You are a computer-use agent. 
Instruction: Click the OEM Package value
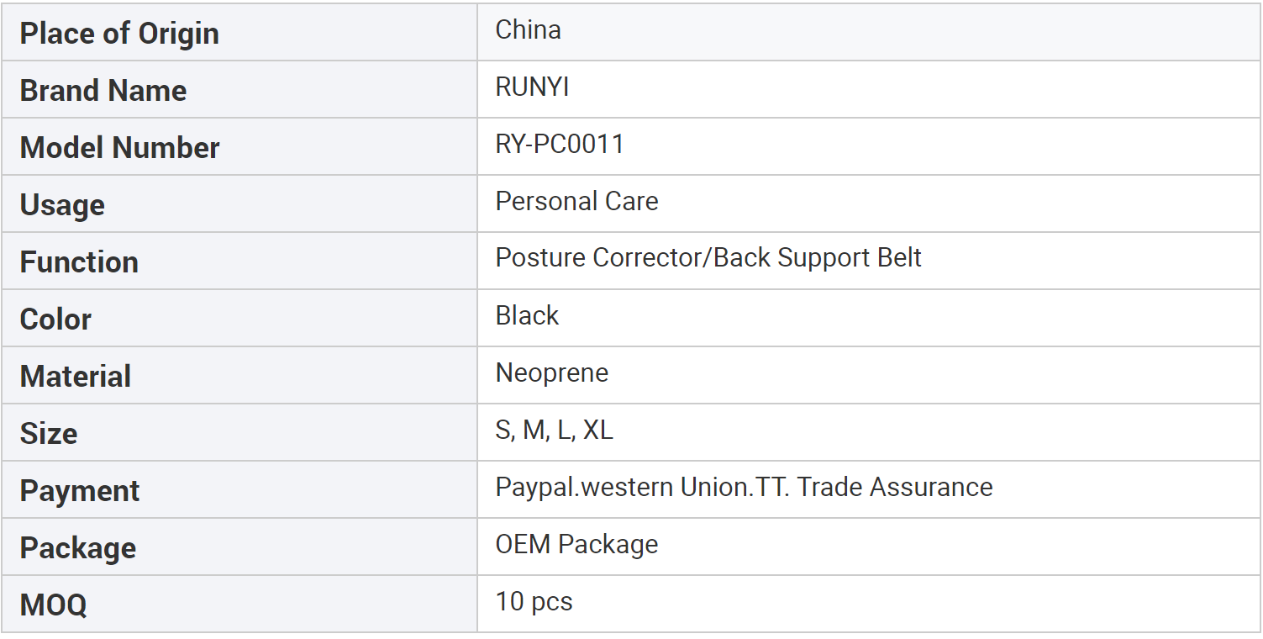tap(576, 544)
